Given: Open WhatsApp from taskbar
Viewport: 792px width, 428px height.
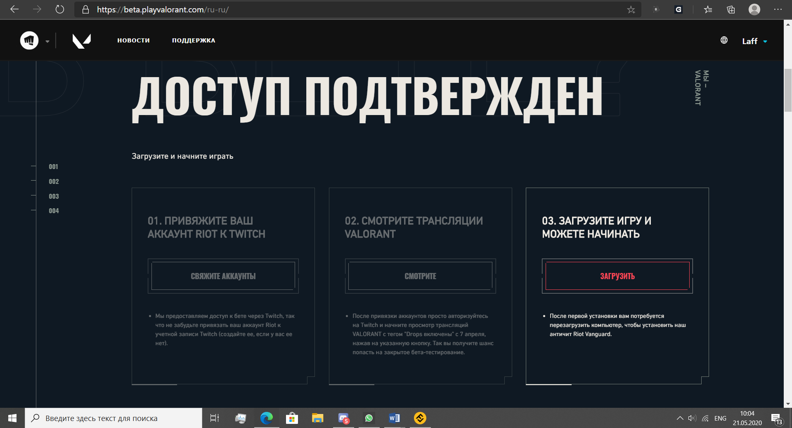Looking at the screenshot, I should click(369, 418).
